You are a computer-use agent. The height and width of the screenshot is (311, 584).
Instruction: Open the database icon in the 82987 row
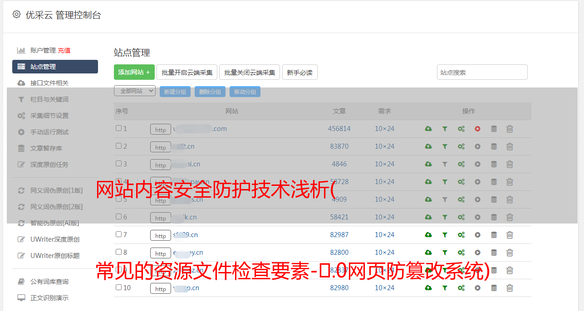pyautogui.click(x=494, y=235)
